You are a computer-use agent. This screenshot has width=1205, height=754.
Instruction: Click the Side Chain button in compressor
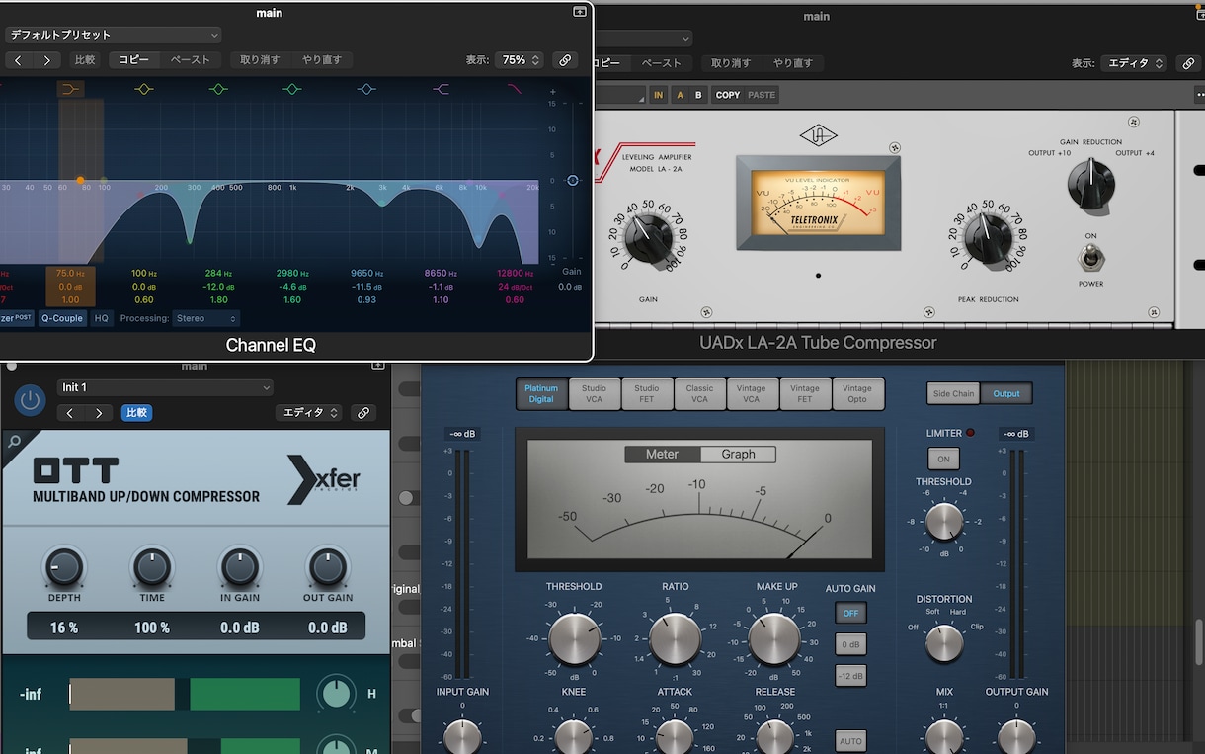click(x=953, y=394)
